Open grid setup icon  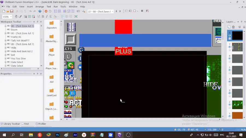25,16
